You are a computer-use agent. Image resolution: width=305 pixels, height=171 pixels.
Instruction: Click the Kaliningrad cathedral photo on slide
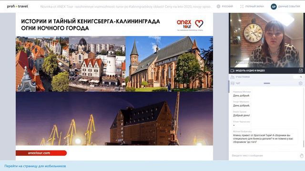pos(169,64)
